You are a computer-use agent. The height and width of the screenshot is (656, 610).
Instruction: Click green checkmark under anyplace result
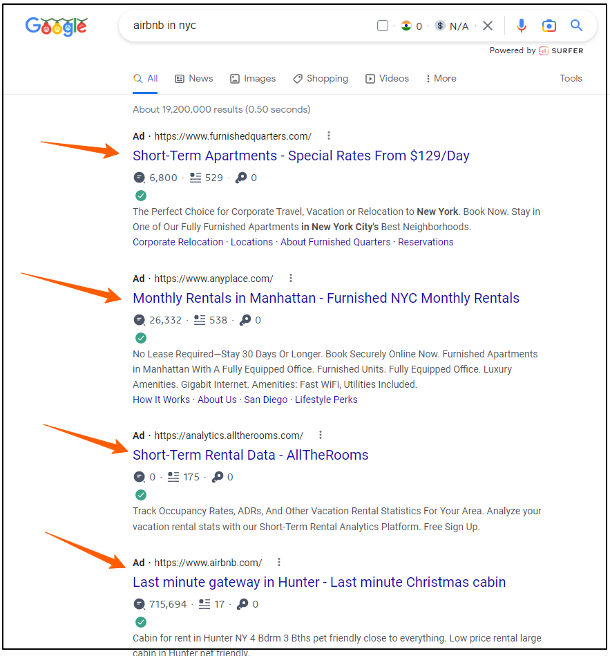pyautogui.click(x=141, y=337)
